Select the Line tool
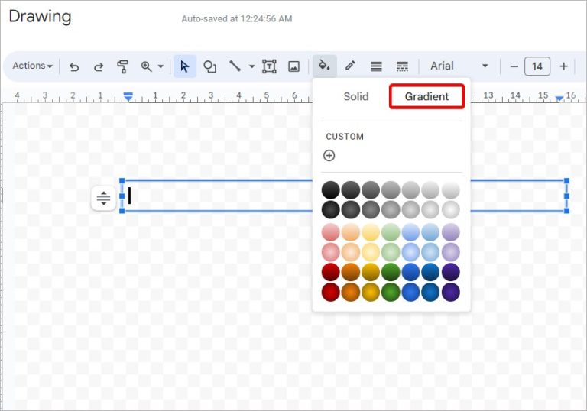Screen dimensions: 587x411 tap(235, 66)
